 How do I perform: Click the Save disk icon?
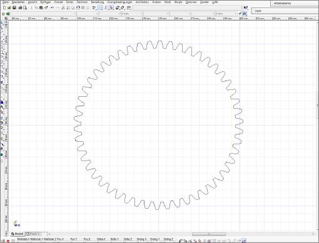[14, 8]
